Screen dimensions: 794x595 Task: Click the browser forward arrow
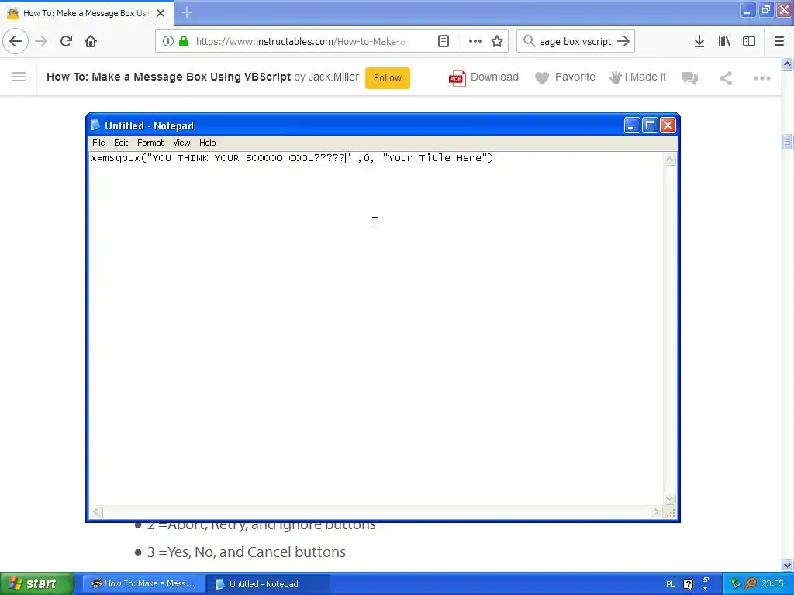coord(41,41)
